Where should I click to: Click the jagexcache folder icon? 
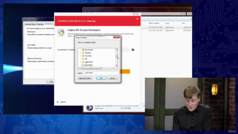(83, 62)
